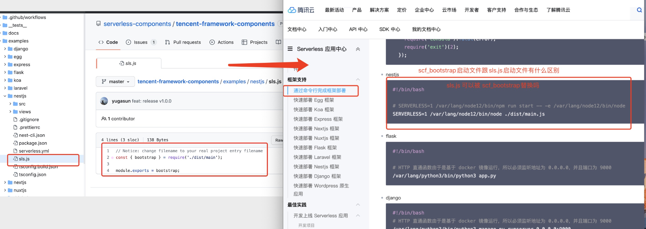646x229 pixels.
Task: Go to SDK 中心 in docs navigation
Action: point(390,29)
